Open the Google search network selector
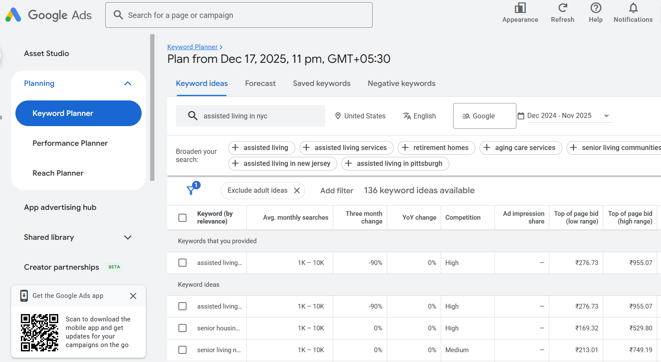The width and height of the screenshot is (661, 362). (484, 116)
